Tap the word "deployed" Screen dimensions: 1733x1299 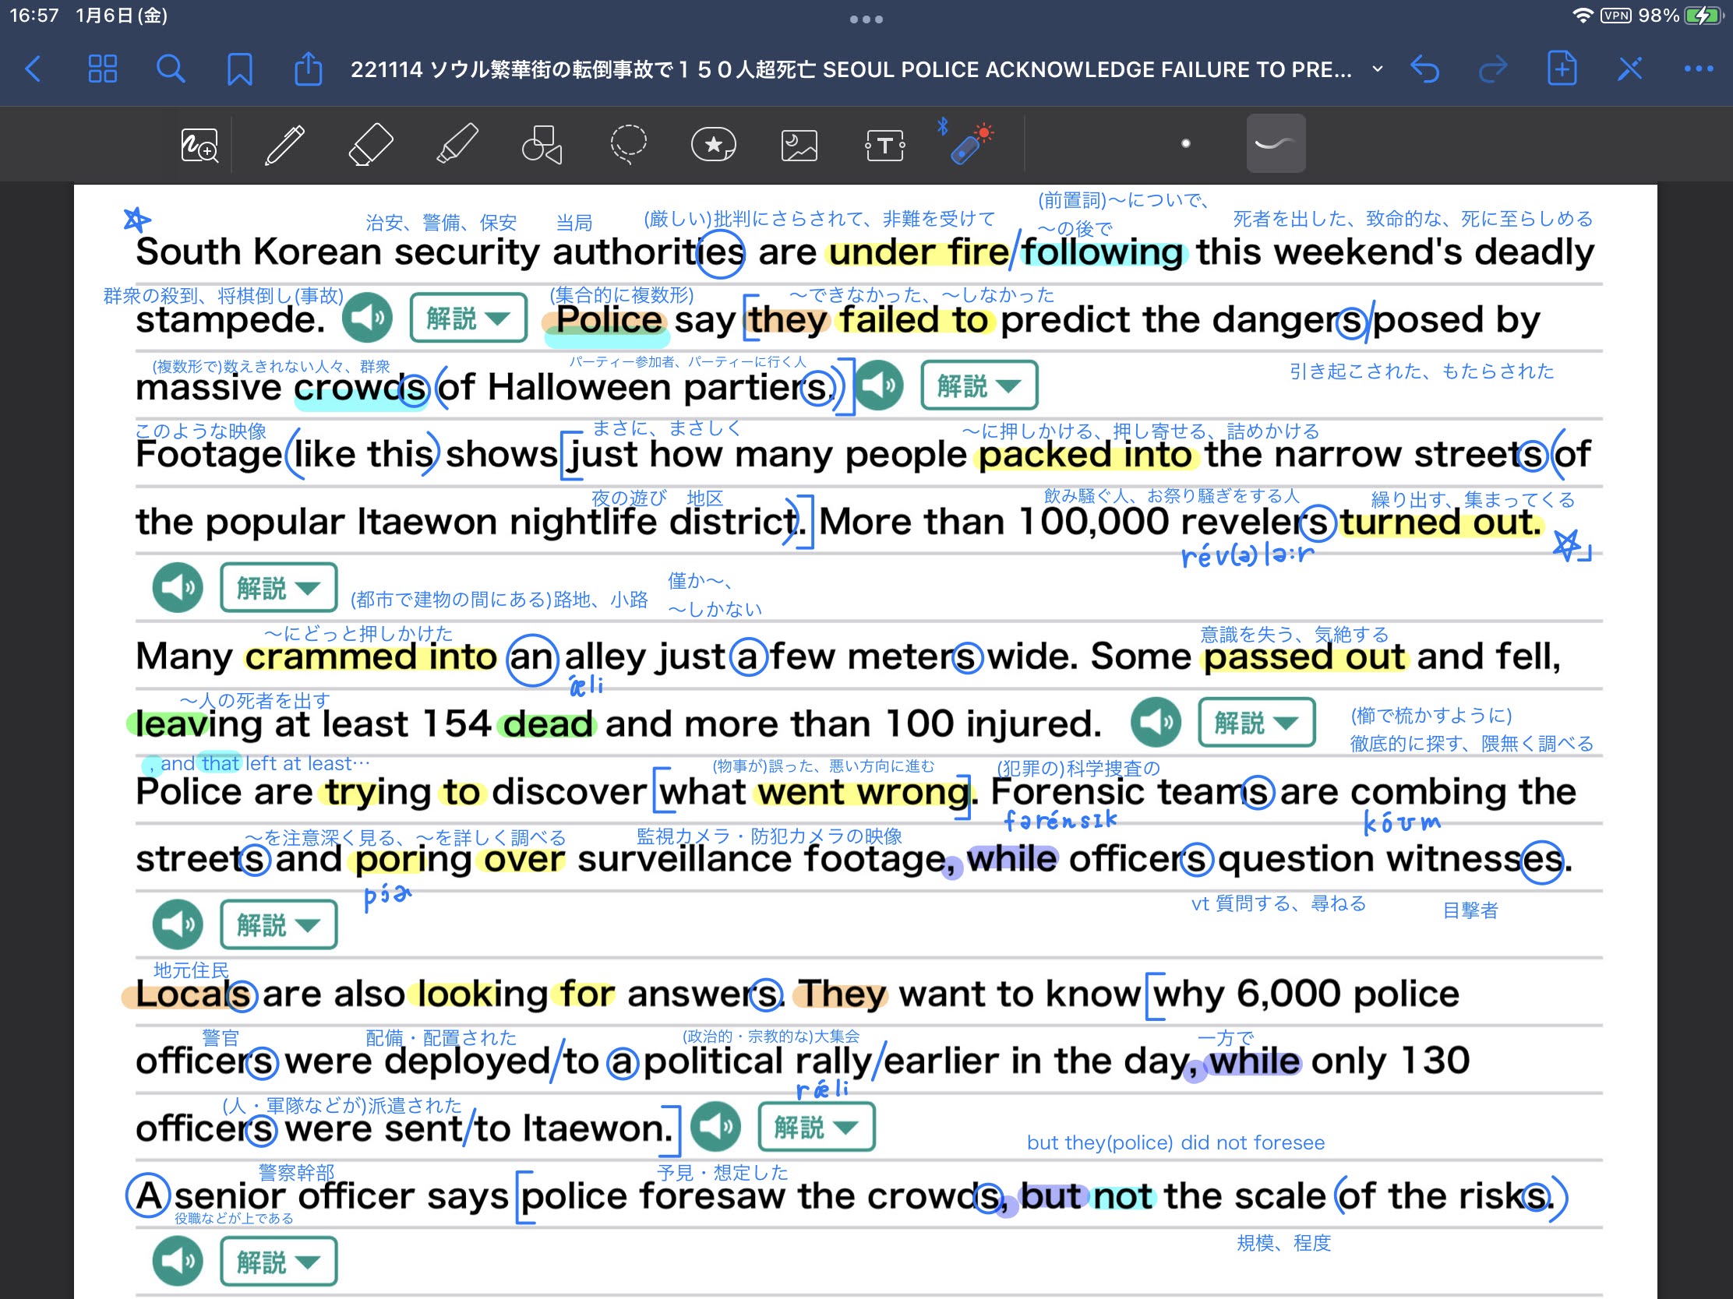[468, 1061]
